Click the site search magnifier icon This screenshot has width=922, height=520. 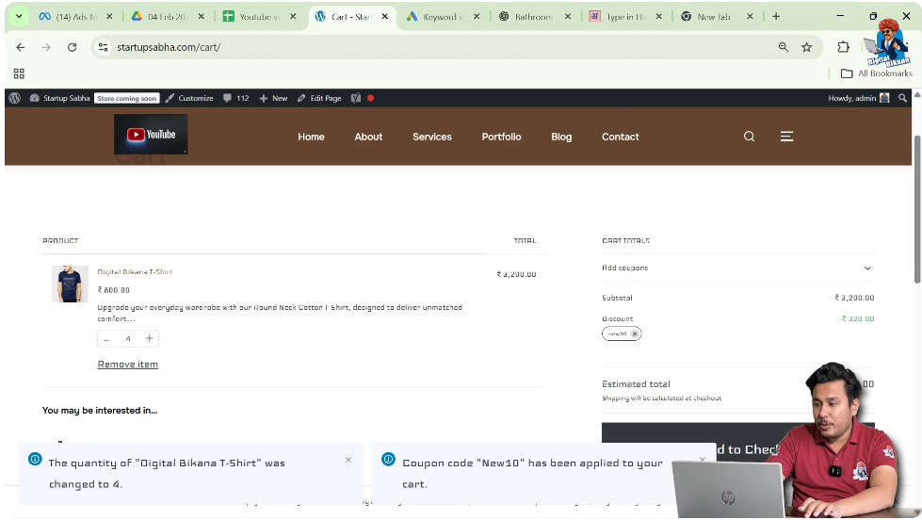tap(749, 137)
